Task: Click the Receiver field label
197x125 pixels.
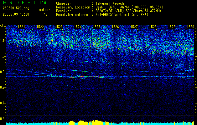Action: (64, 11)
